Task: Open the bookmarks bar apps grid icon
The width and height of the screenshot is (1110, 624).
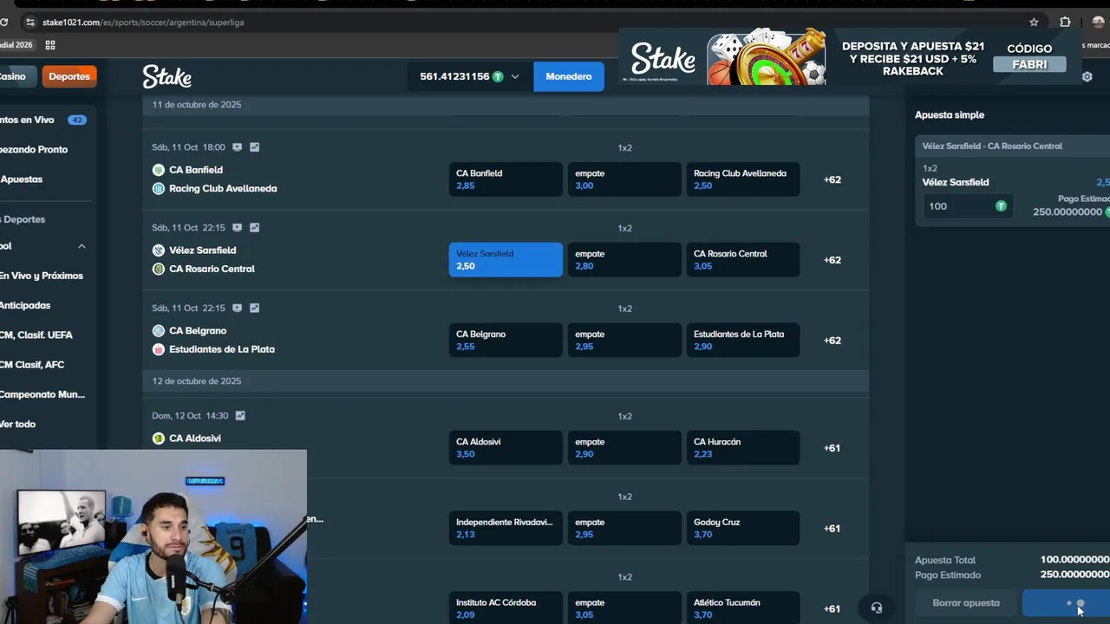Action: 50,45
